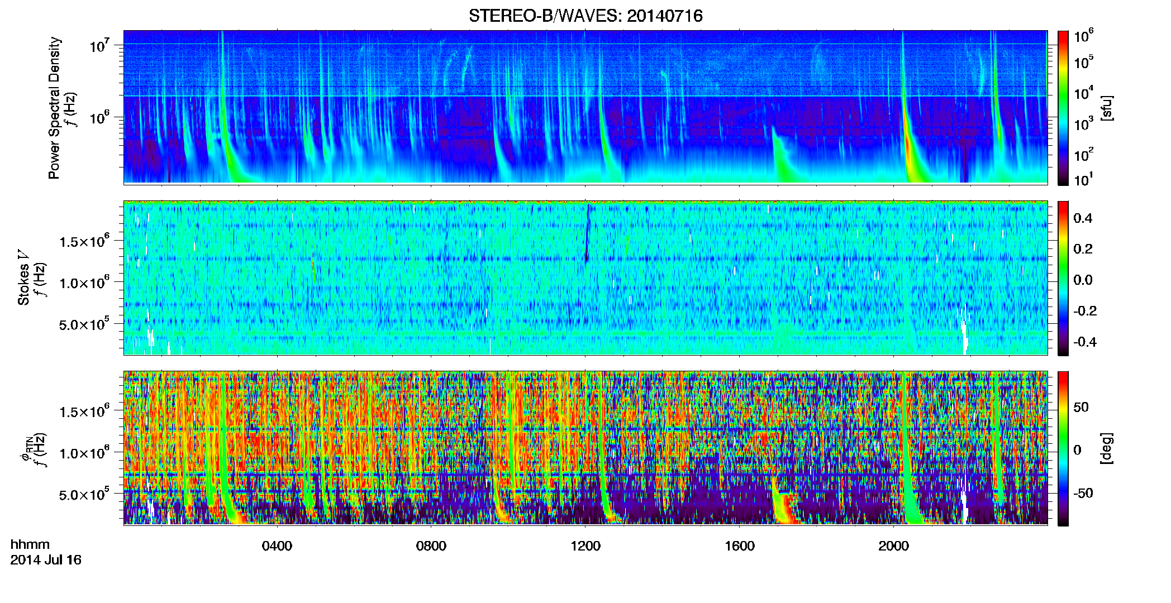Click the 0.4 tick on Stokes V colorbar
1171x603 pixels.
1083,218
